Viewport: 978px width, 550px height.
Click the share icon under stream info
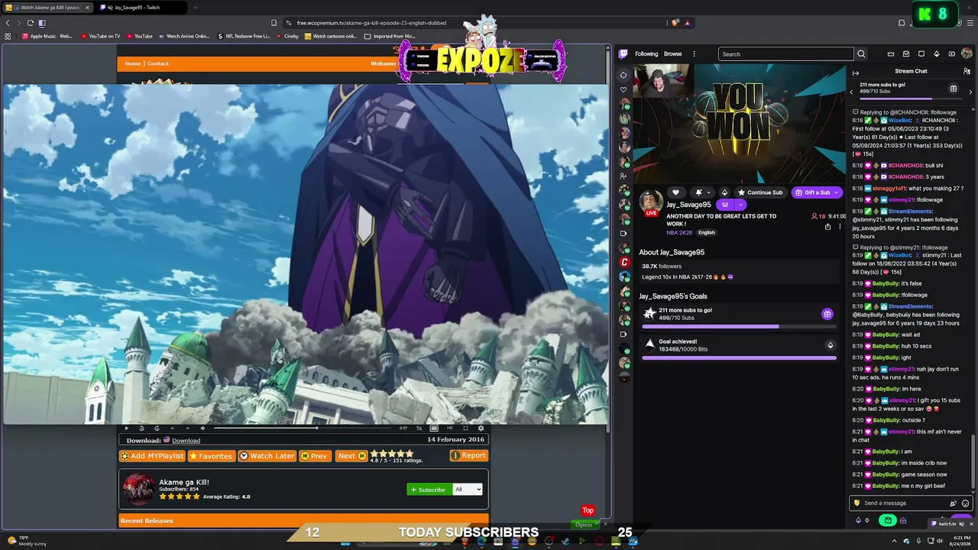pos(827,226)
